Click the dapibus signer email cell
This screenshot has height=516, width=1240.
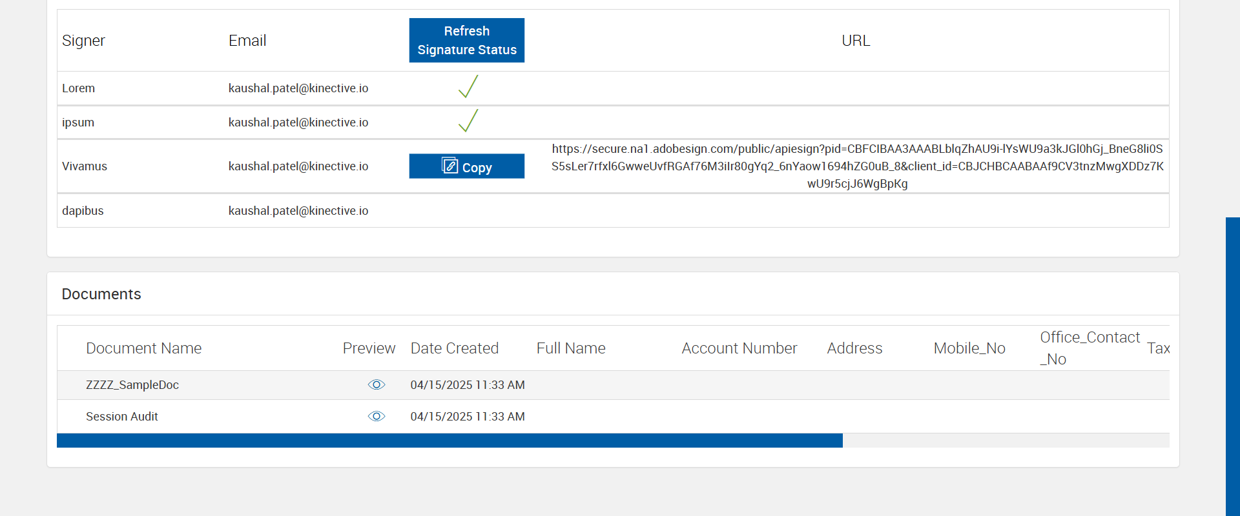point(298,211)
